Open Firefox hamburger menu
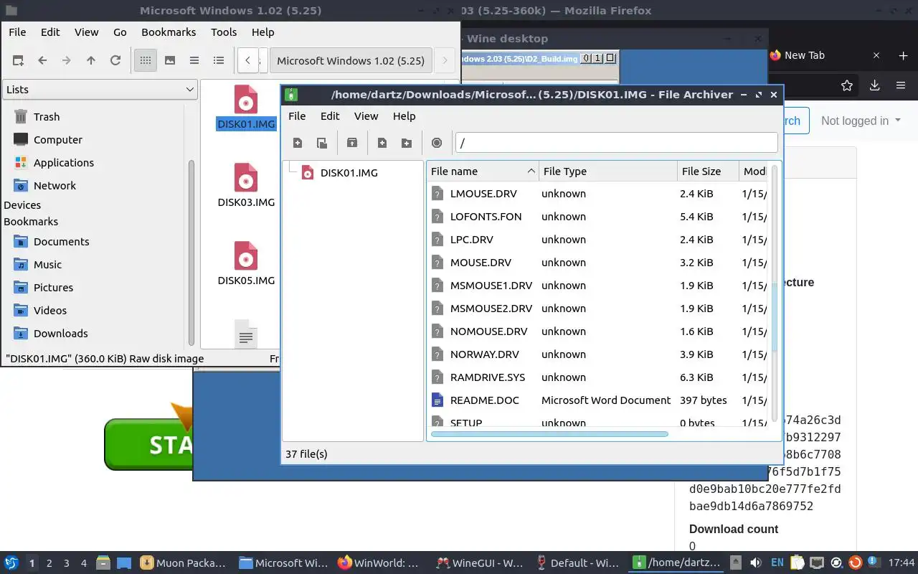The height and width of the screenshot is (574, 918). [901, 85]
